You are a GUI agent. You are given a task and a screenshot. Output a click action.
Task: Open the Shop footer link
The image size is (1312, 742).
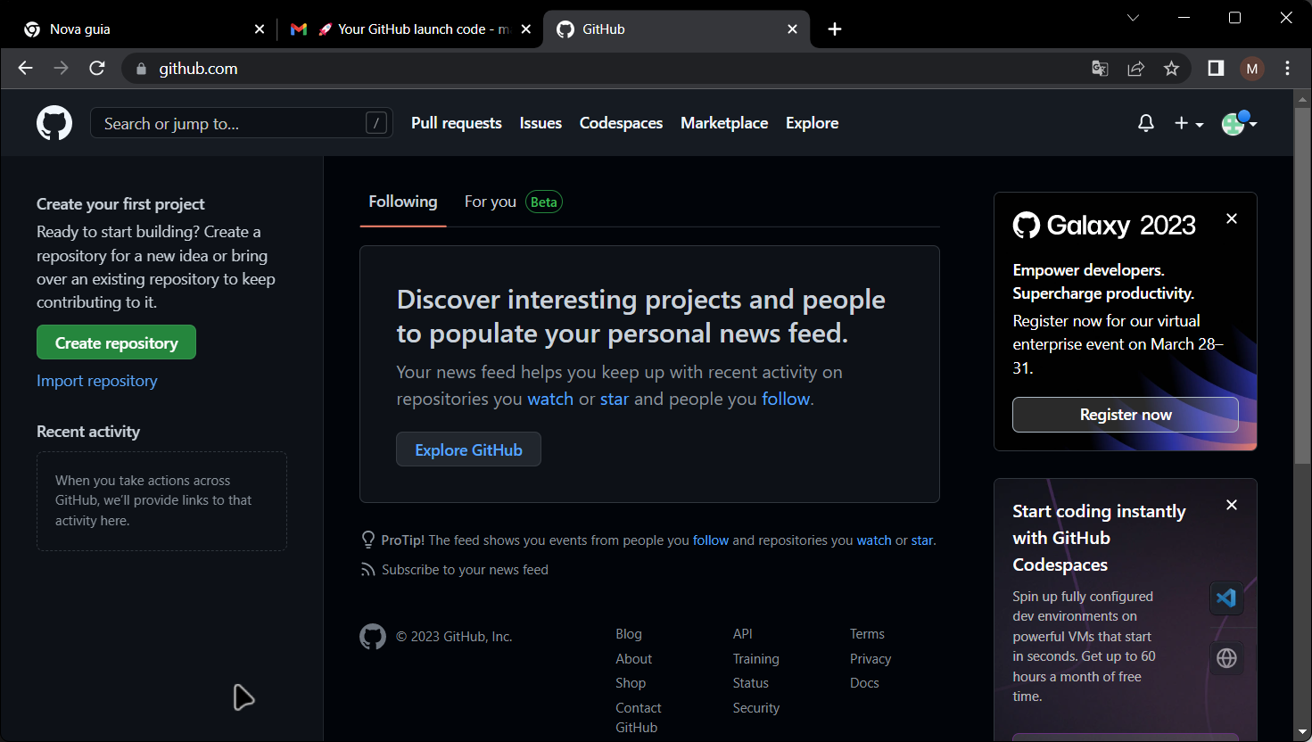(x=631, y=683)
